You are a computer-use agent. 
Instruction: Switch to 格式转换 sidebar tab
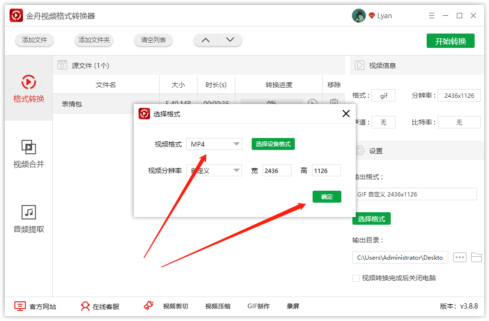click(x=29, y=89)
